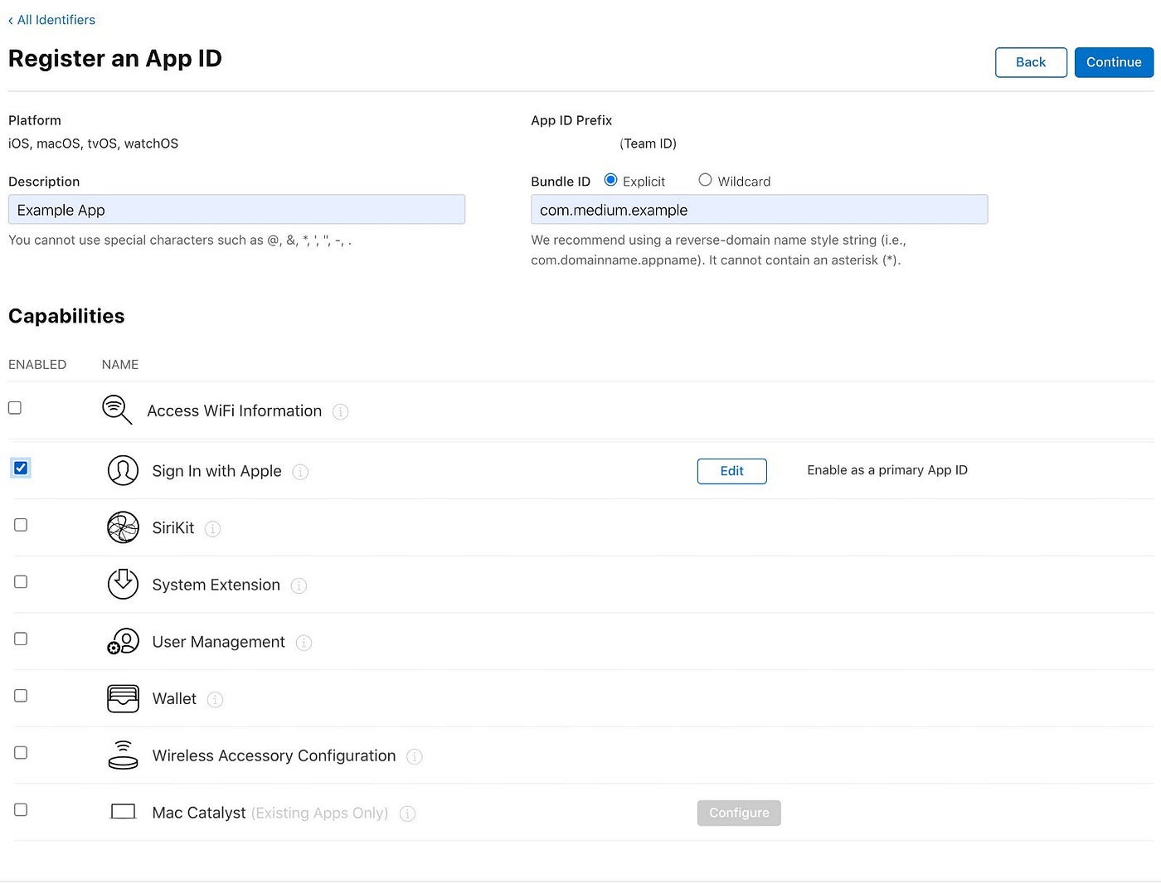The image size is (1161, 884).
Task: Navigate back to All Identifiers
Action: pyautogui.click(x=51, y=19)
